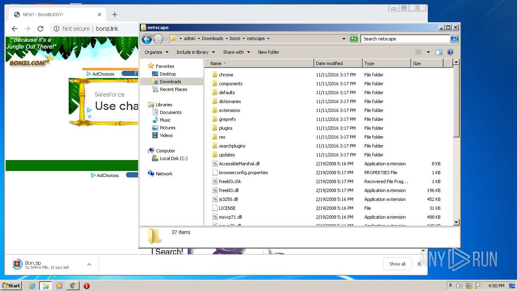The image size is (517, 291).
Task: Click the bonzi.link address bar
Action: point(107,29)
